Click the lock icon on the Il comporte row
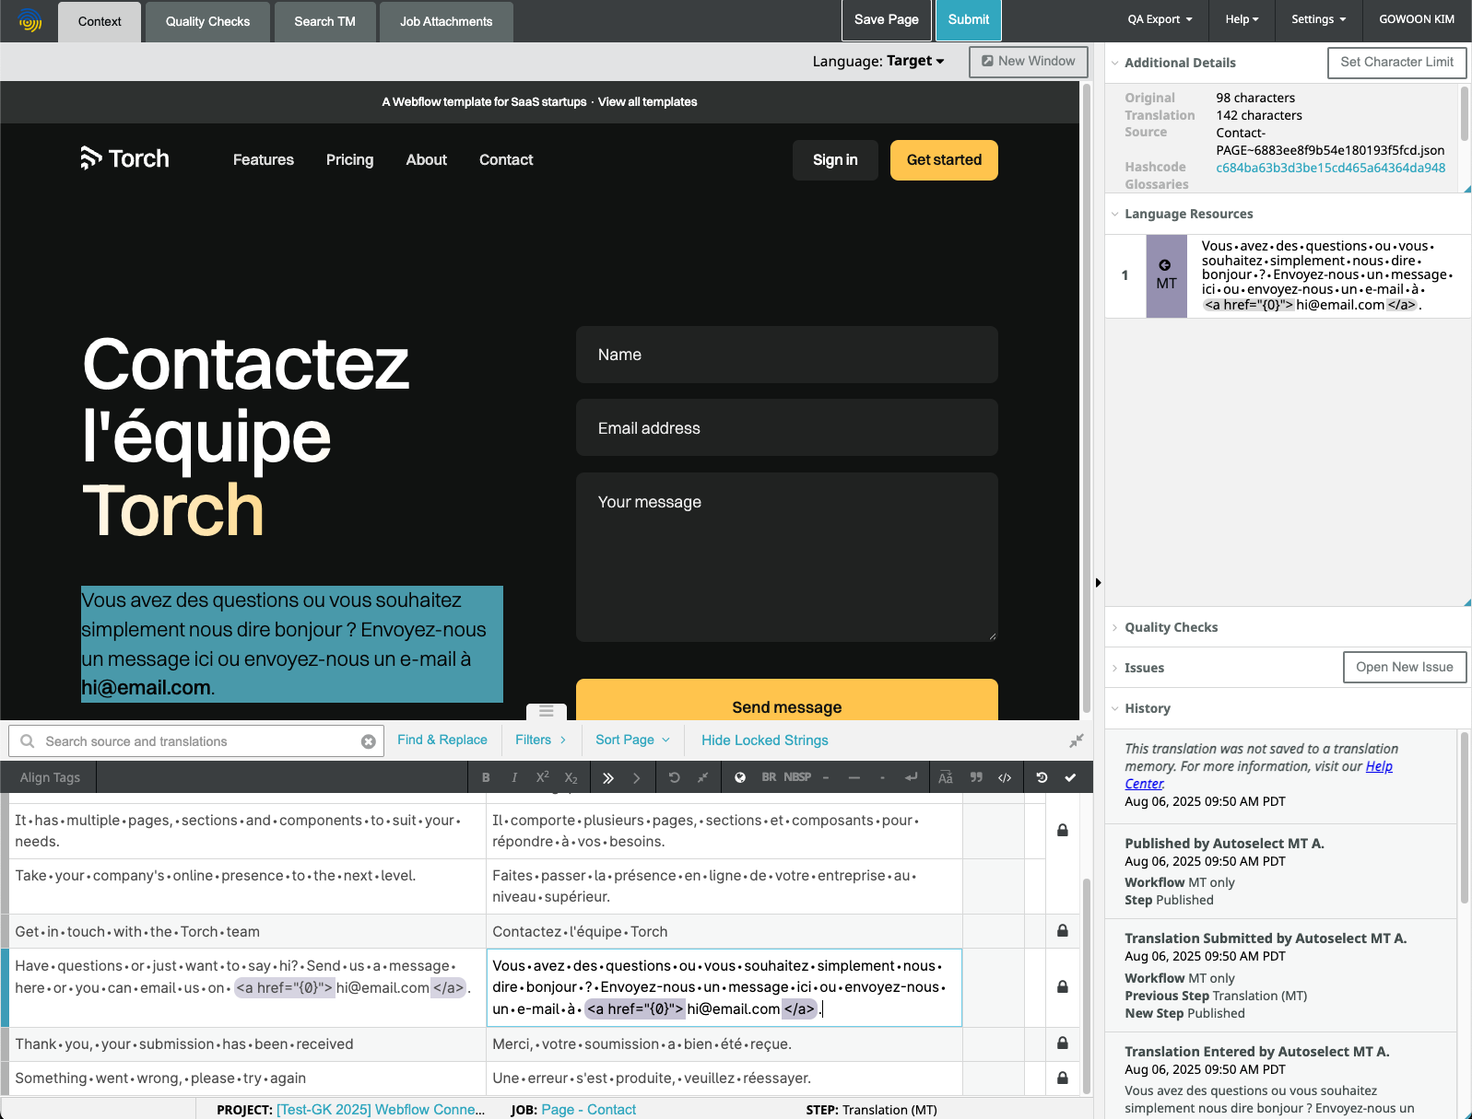This screenshot has height=1119, width=1472. (x=1063, y=830)
